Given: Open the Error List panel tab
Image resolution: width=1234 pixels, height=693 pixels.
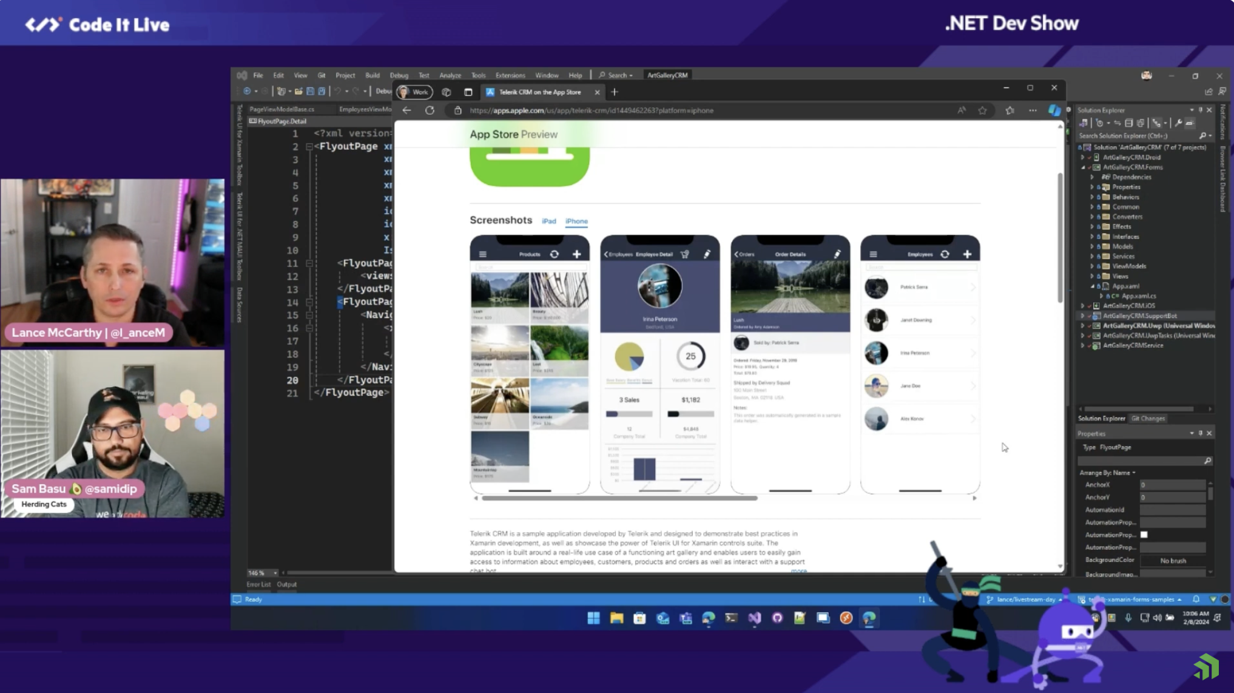Looking at the screenshot, I should [258, 584].
